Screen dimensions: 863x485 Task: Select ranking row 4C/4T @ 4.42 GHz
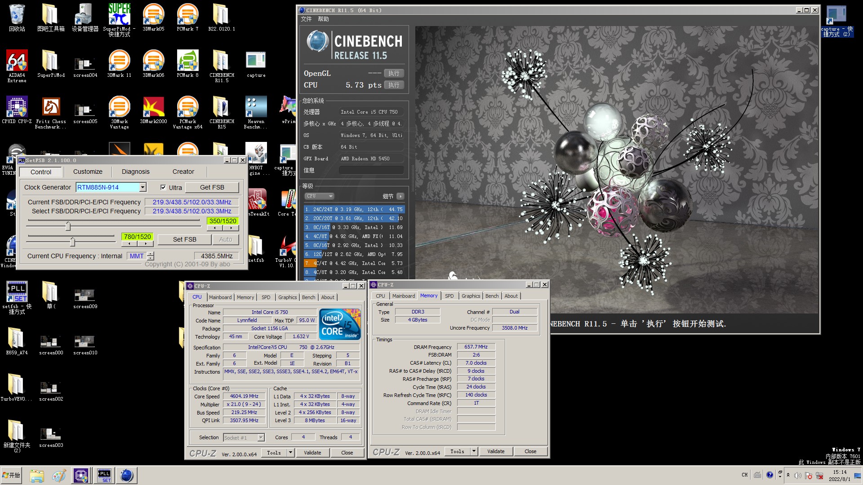point(354,263)
